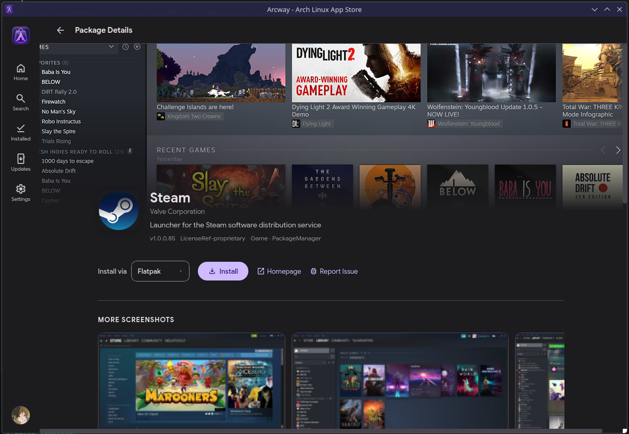The image size is (629, 434).
Task: Click the 'Install via' label
Action: click(x=112, y=271)
